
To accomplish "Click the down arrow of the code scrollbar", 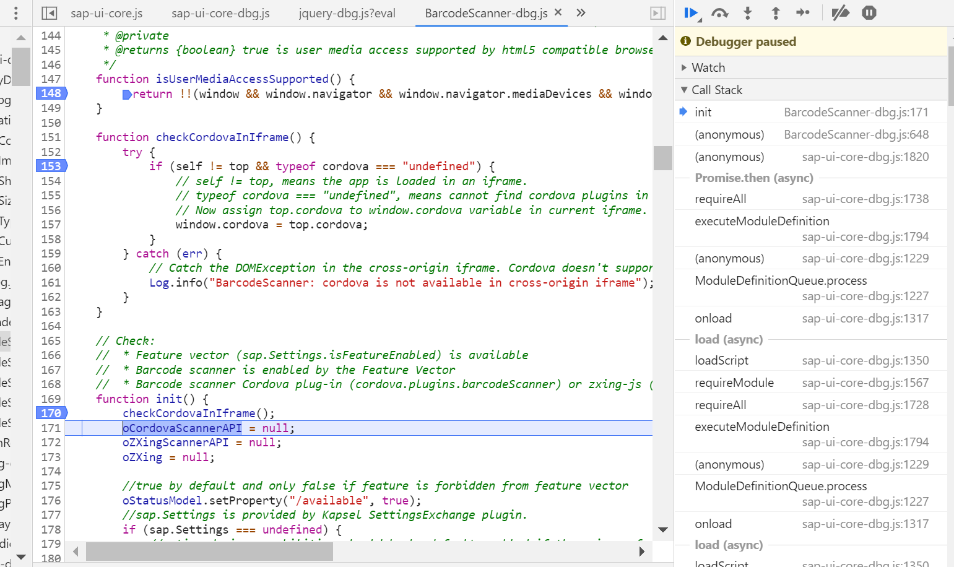I will 663,530.
